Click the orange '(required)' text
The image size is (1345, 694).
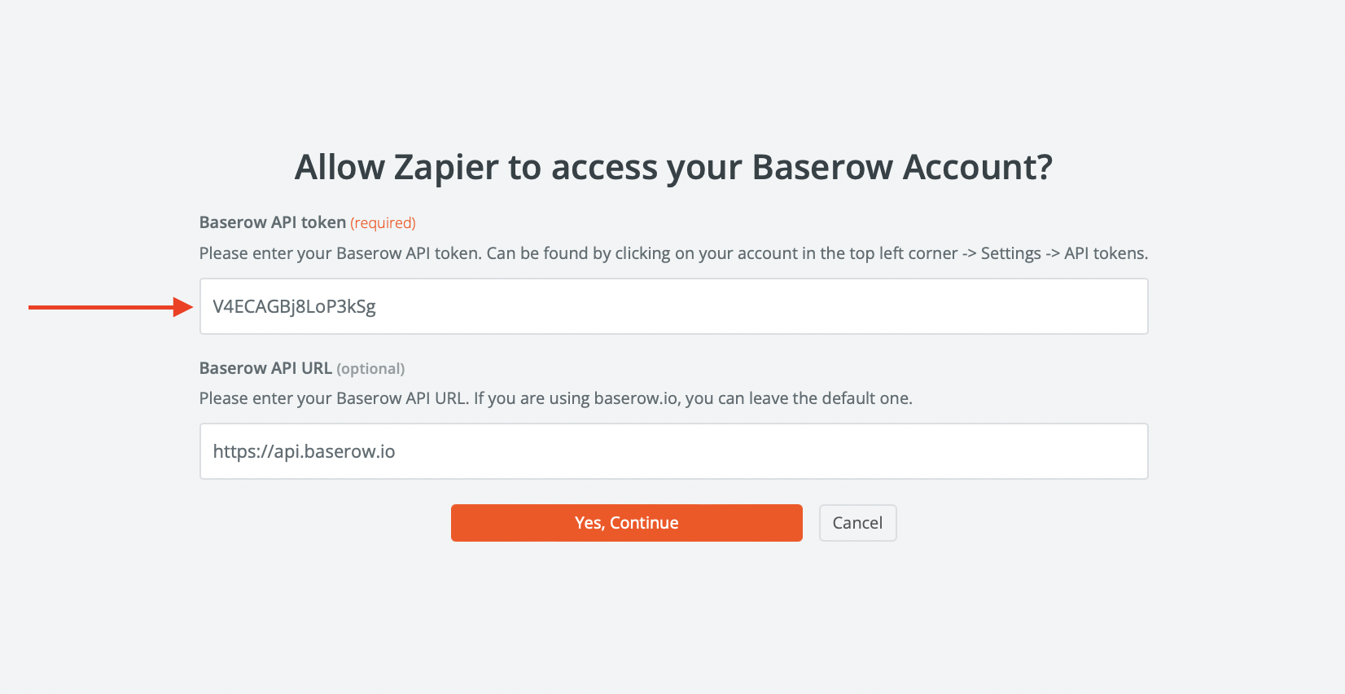point(383,223)
